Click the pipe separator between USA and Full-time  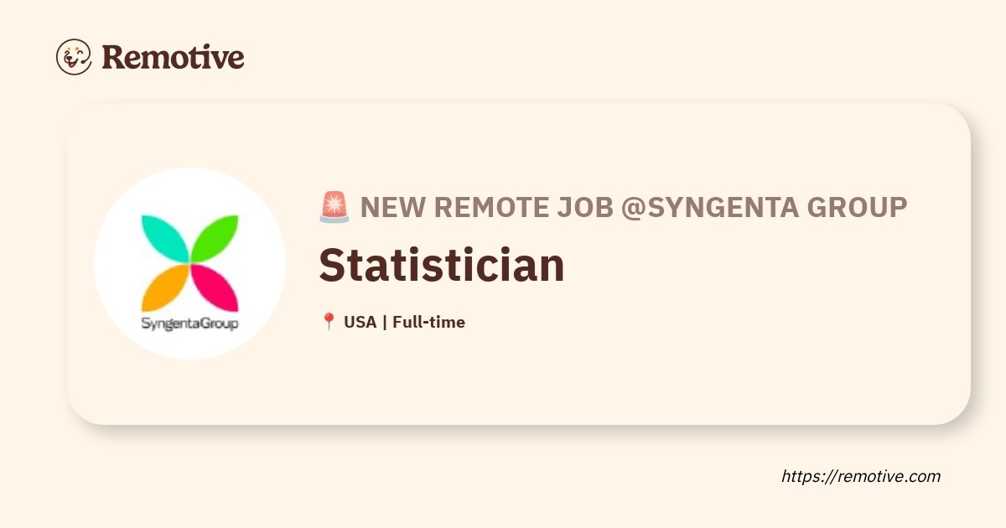tap(384, 322)
